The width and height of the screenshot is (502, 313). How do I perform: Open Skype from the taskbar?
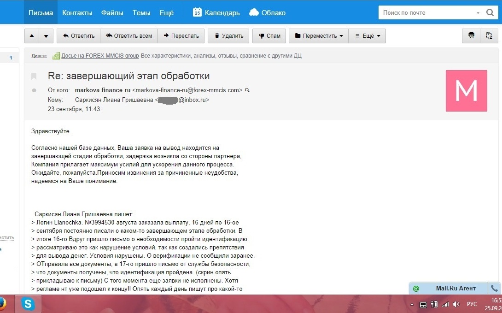click(x=28, y=304)
